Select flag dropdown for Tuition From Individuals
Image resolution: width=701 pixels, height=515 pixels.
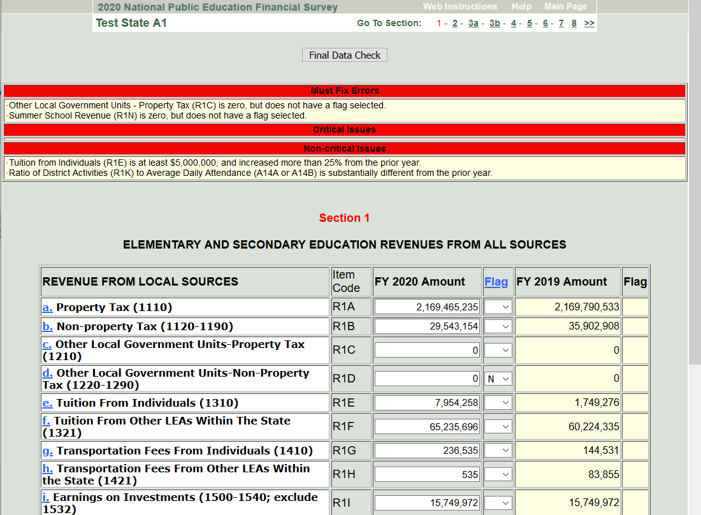[498, 403]
